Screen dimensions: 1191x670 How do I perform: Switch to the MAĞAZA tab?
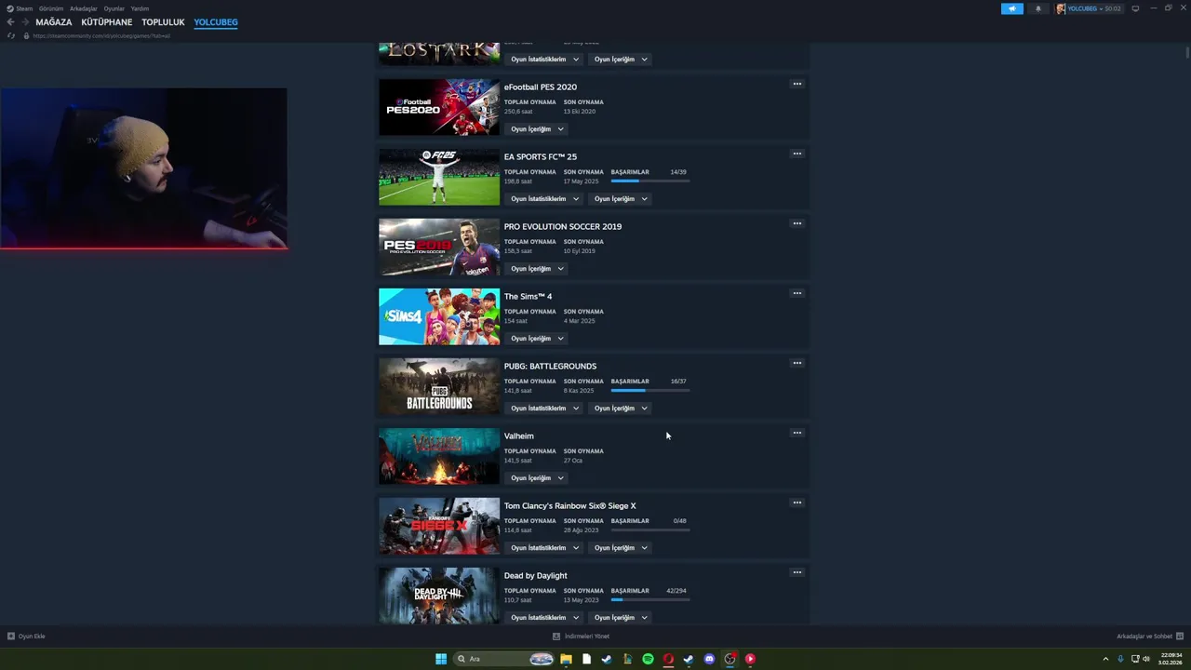tap(54, 22)
